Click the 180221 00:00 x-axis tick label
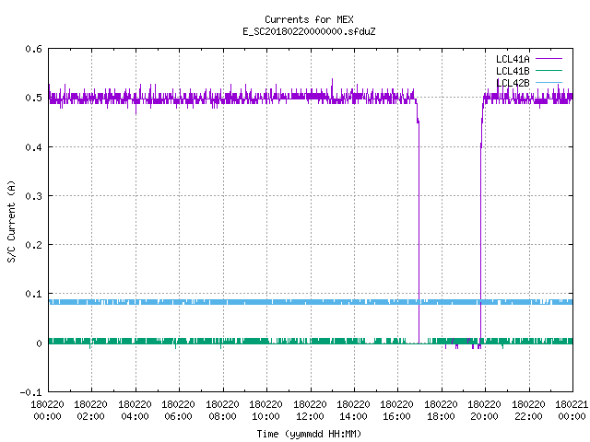The image size is (590, 442). pos(572,410)
